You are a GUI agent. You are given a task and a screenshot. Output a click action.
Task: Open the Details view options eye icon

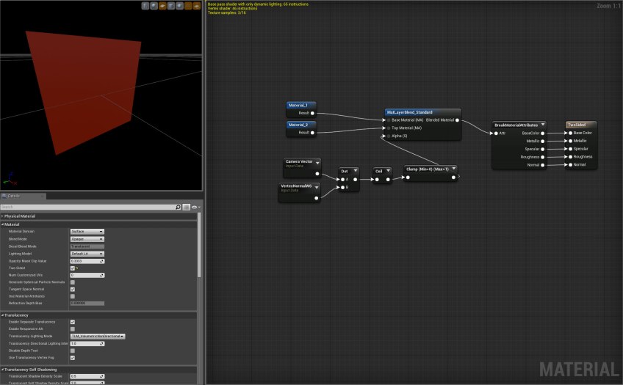195,208
